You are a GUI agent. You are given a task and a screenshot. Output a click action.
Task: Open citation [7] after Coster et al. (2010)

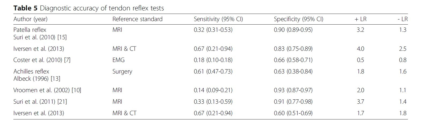[x=67, y=60]
